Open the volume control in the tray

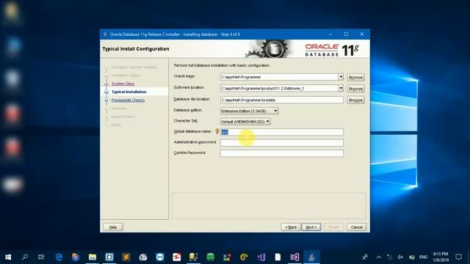click(400, 257)
